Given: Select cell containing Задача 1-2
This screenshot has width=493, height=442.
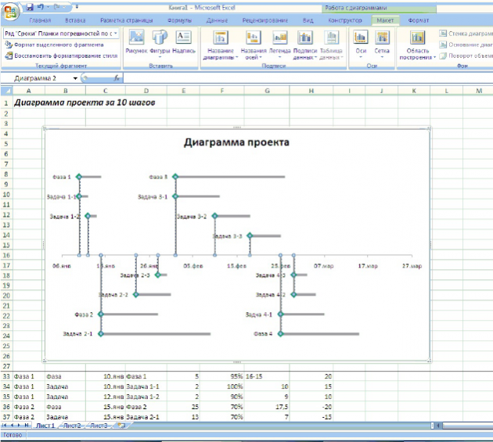Looking at the screenshot, I should [146, 397].
